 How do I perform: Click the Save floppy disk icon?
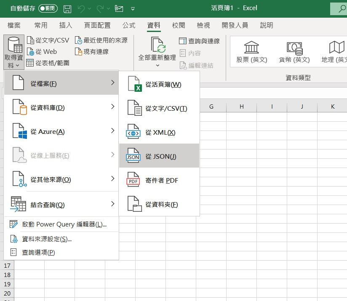click(67, 9)
